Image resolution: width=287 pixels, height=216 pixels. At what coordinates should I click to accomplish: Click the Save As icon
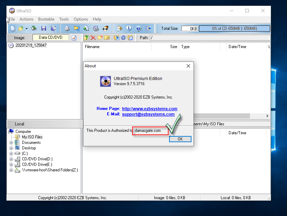(53, 29)
